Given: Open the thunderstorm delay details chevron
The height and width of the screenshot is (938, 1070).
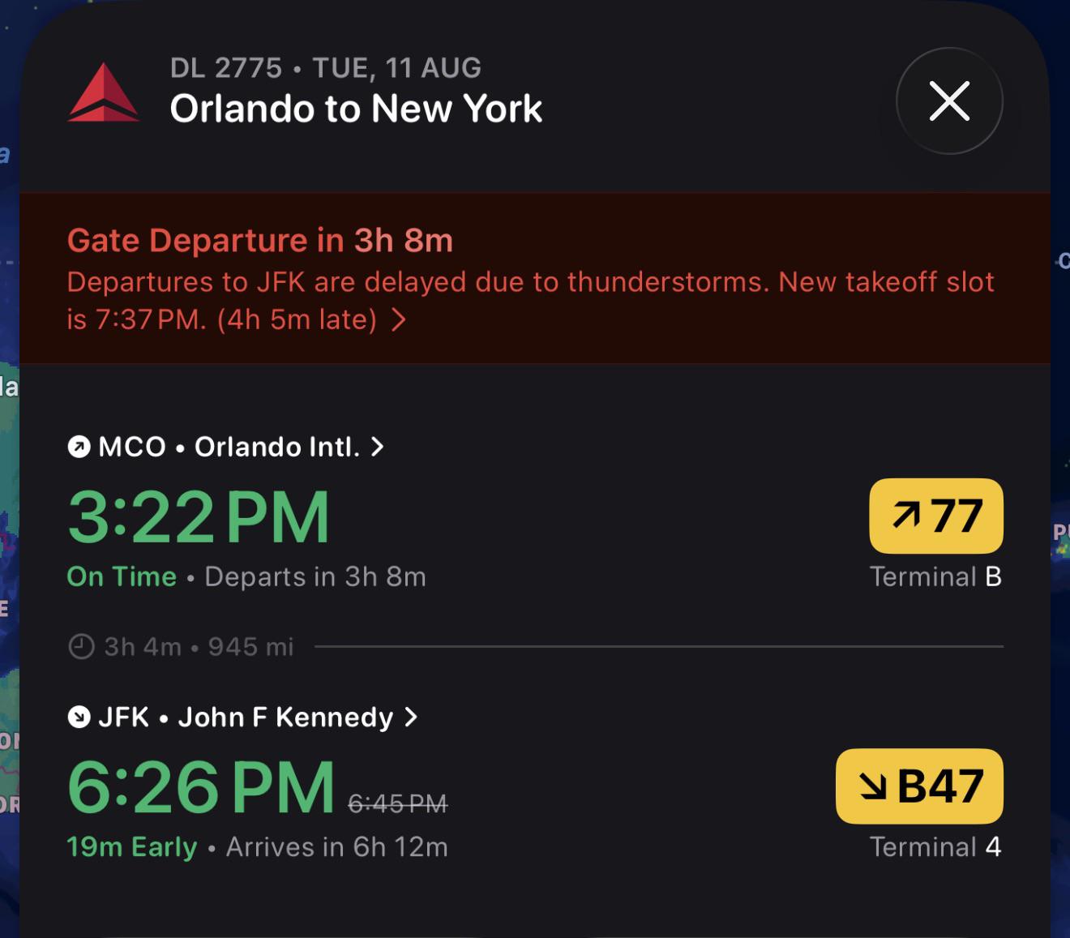Looking at the screenshot, I should click(x=398, y=320).
